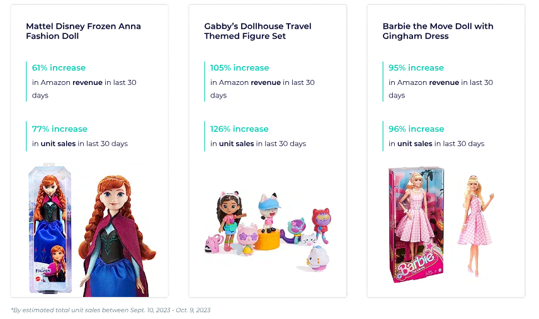Viewport: 539px width, 319px height.
Task: Click the Mattel Disney Frozen Anna Fashion Doll title
Action: coord(83,31)
